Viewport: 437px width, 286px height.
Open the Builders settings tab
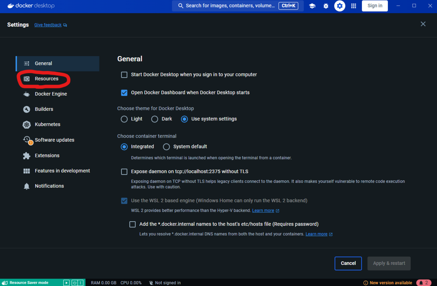click(58, 109)
